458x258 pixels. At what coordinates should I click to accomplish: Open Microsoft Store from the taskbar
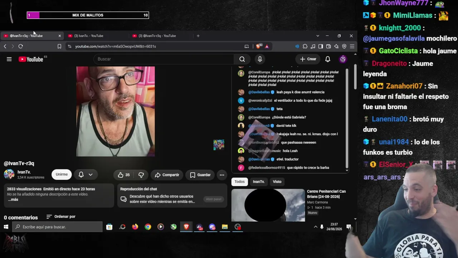pyautogui.click(x=109, y=227)
